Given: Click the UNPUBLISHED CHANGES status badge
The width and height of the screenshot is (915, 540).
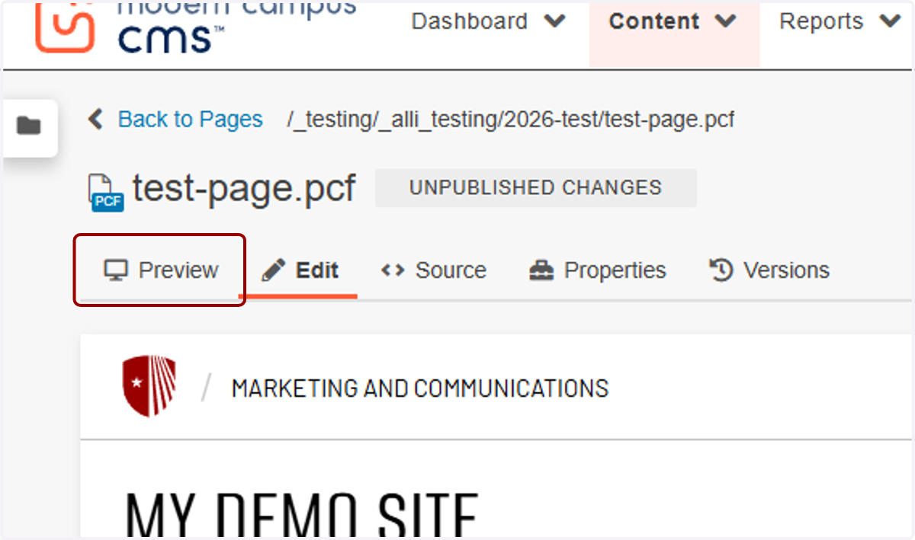Looking at the screenshot, I should (536, 187).
